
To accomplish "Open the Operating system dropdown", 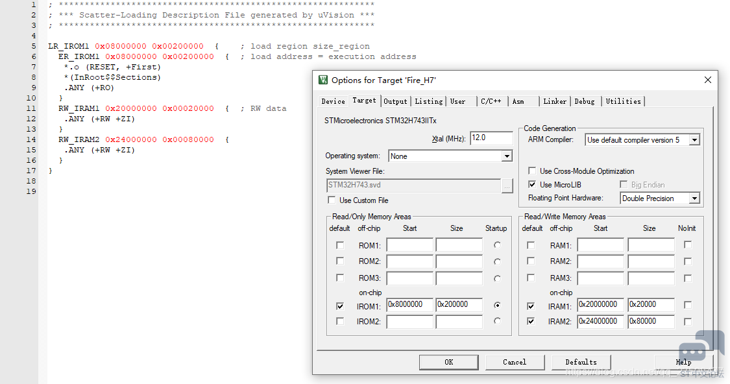I will pyautogui.click(x=507, y=156).
